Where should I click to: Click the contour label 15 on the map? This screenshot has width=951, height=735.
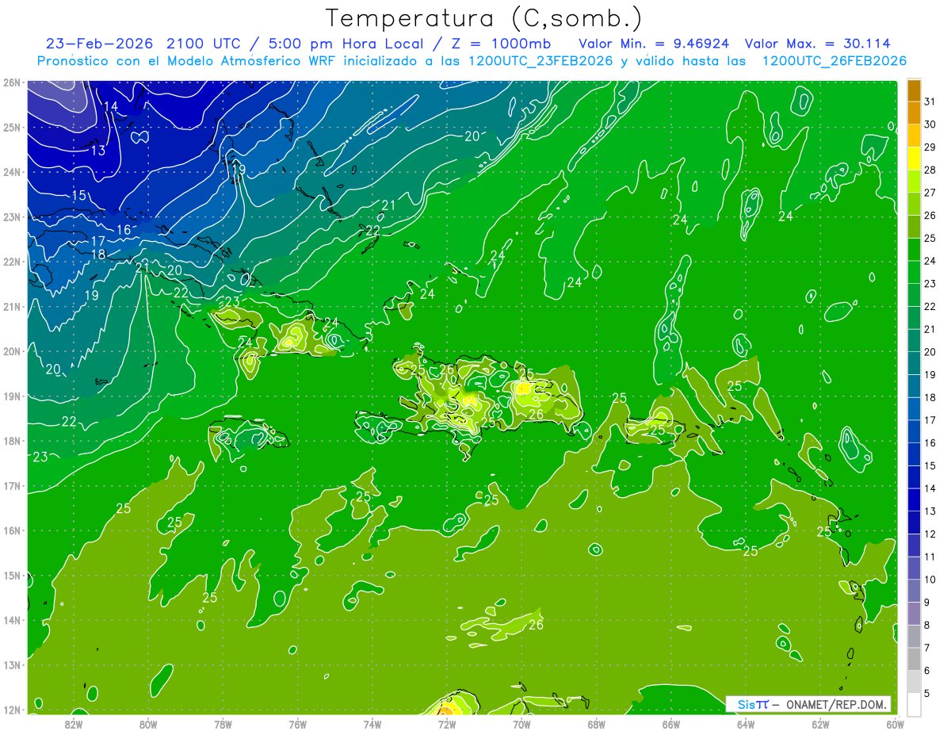(x=79, y=196)
